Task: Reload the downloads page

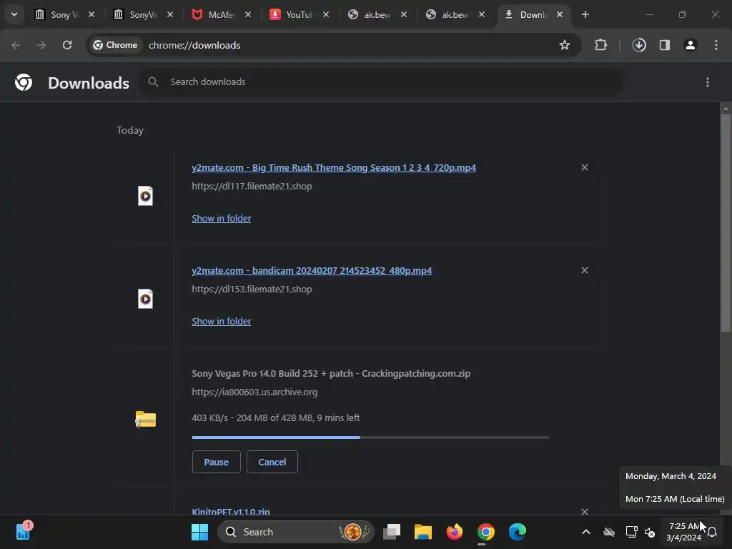Action: [x=67, y=45]
